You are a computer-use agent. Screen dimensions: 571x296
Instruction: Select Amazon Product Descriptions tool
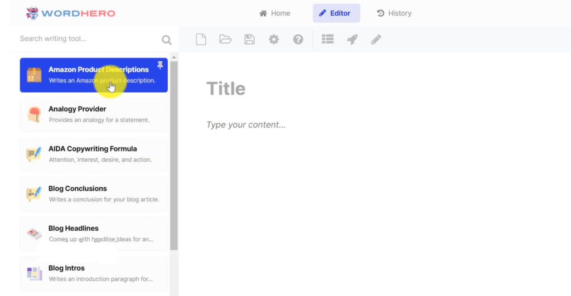coord(94,75)
